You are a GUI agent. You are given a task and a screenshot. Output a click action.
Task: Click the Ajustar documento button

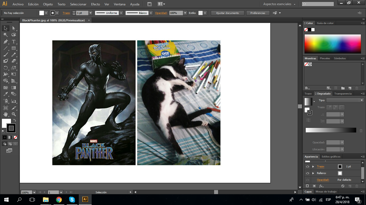tap(227, 13)
